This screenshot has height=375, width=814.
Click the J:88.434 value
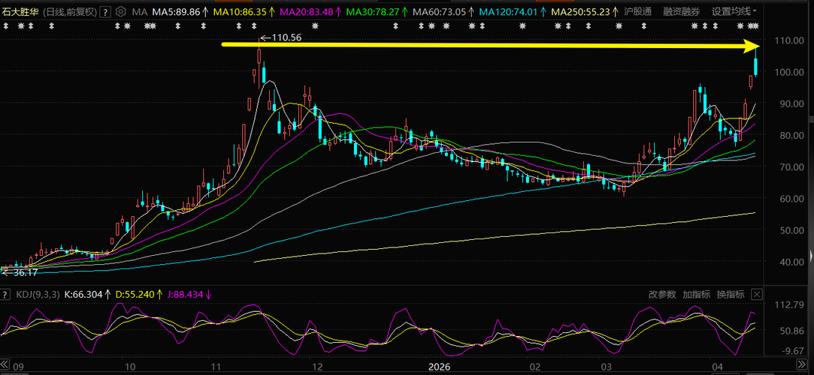tap(186, 295)
